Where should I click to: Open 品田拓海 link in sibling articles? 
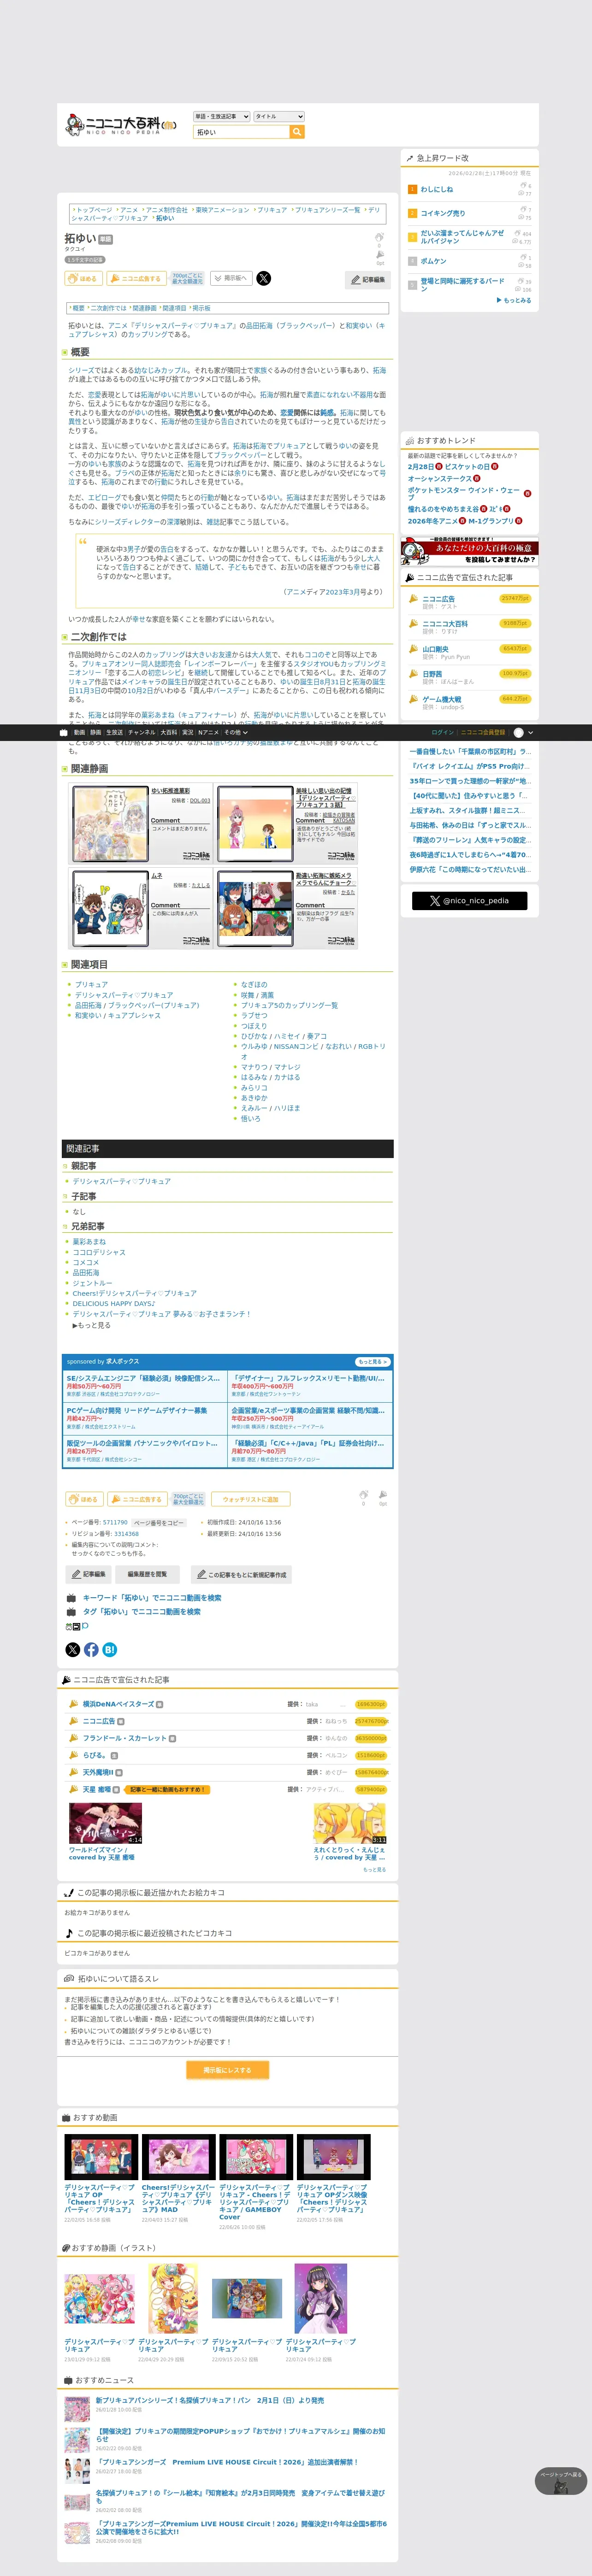[86, 1273]
